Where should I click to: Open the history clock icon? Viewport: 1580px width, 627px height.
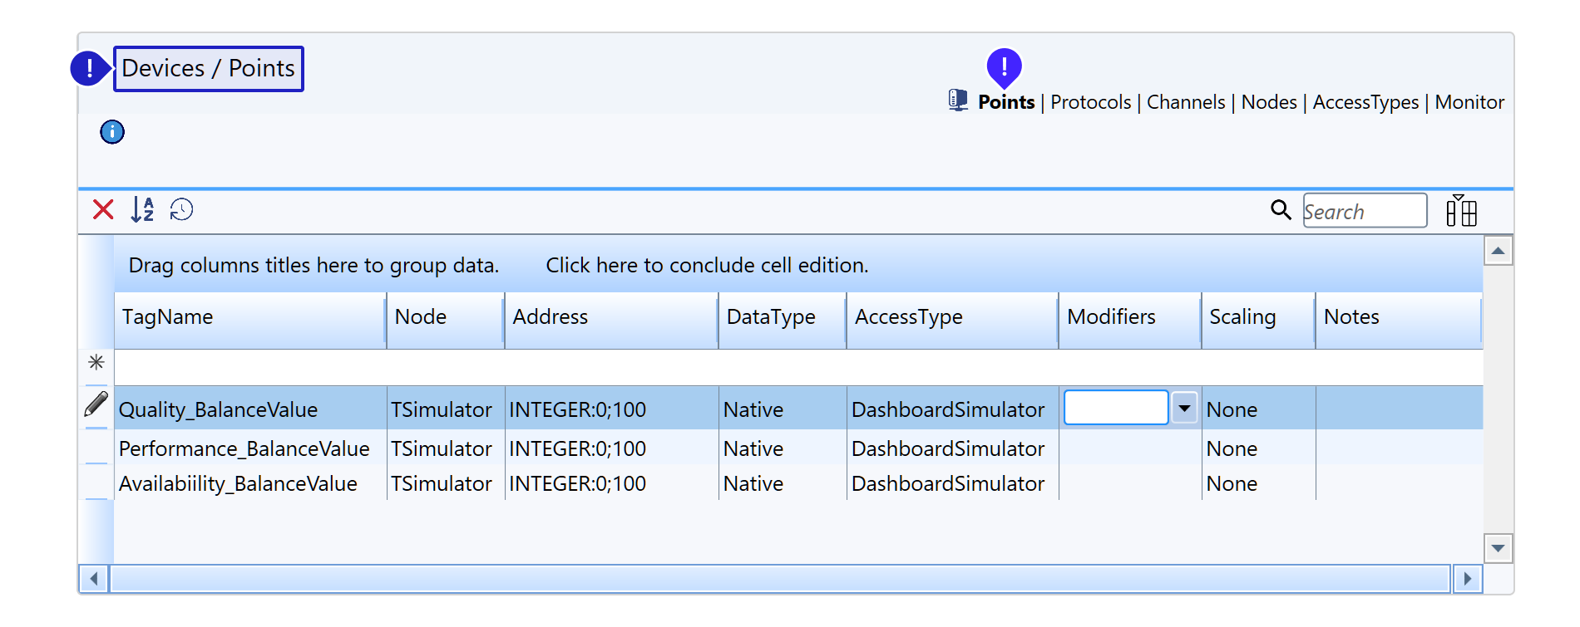click(x=181, y=209)
